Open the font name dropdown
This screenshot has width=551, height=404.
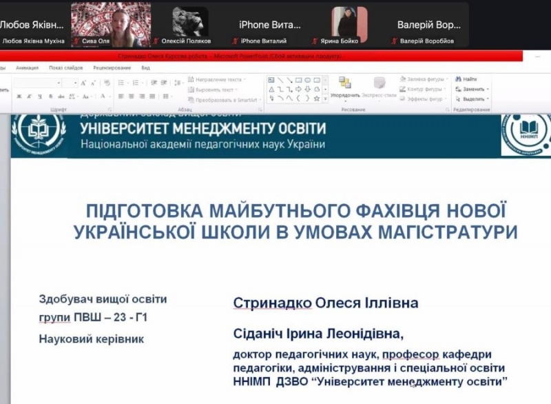(61, 83)
